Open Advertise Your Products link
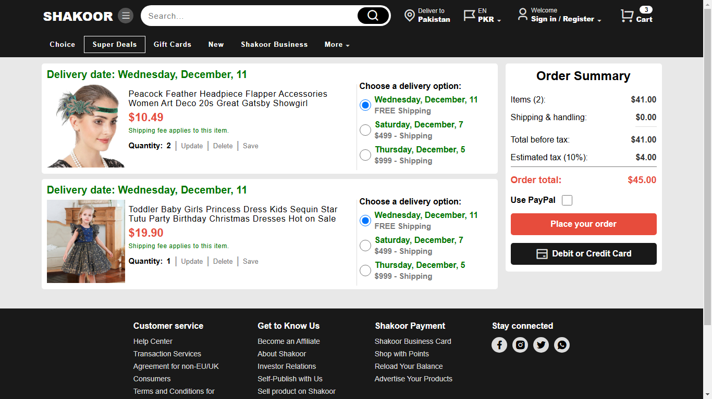Image resolution: width=712 pixels, height=399 pixels. pos(413,379)
